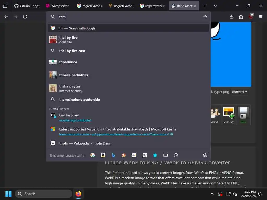Go back to previous page
This screenshot has width=267, height=200.
pyautogui.click(x=6, y=17)
